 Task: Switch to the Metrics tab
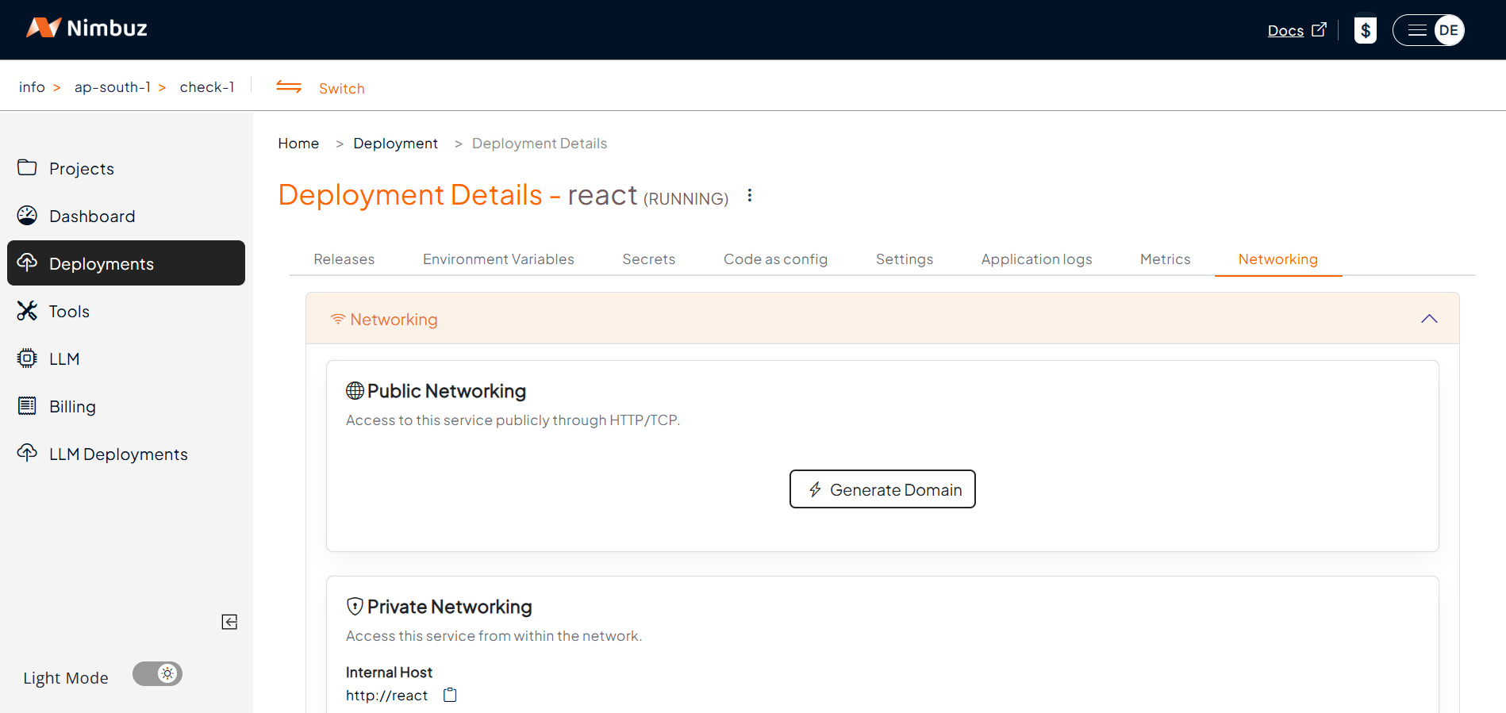coord(1165,259)
